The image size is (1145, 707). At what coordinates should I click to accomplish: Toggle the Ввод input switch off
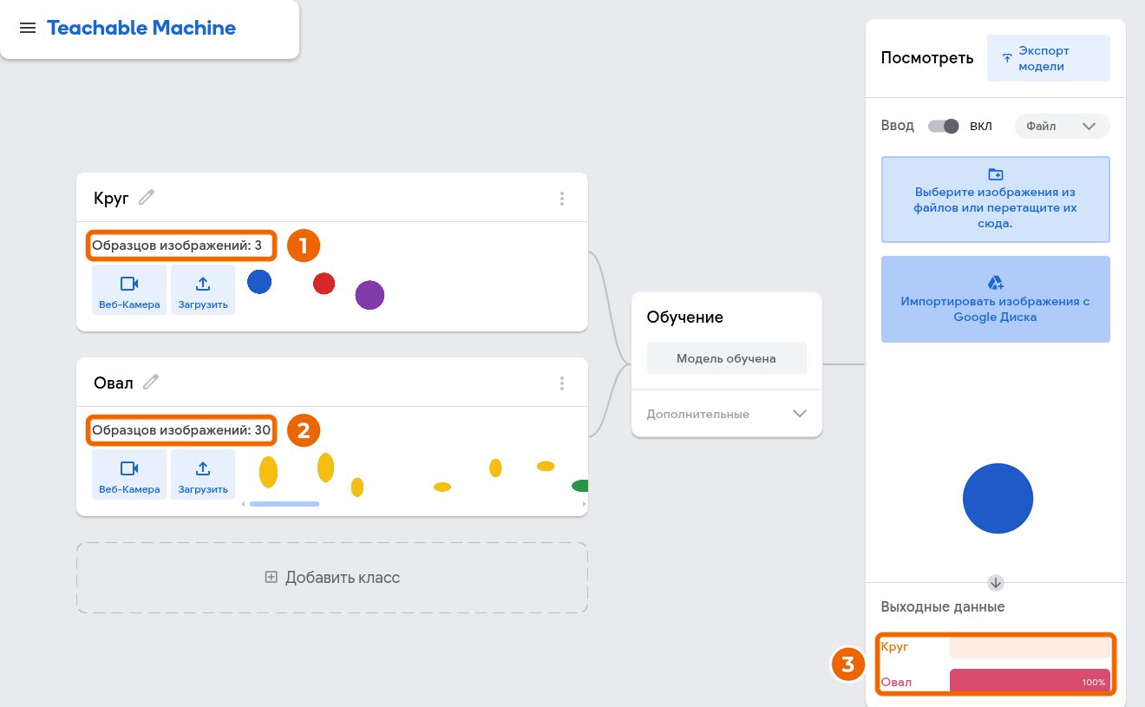tap(943, 126)
